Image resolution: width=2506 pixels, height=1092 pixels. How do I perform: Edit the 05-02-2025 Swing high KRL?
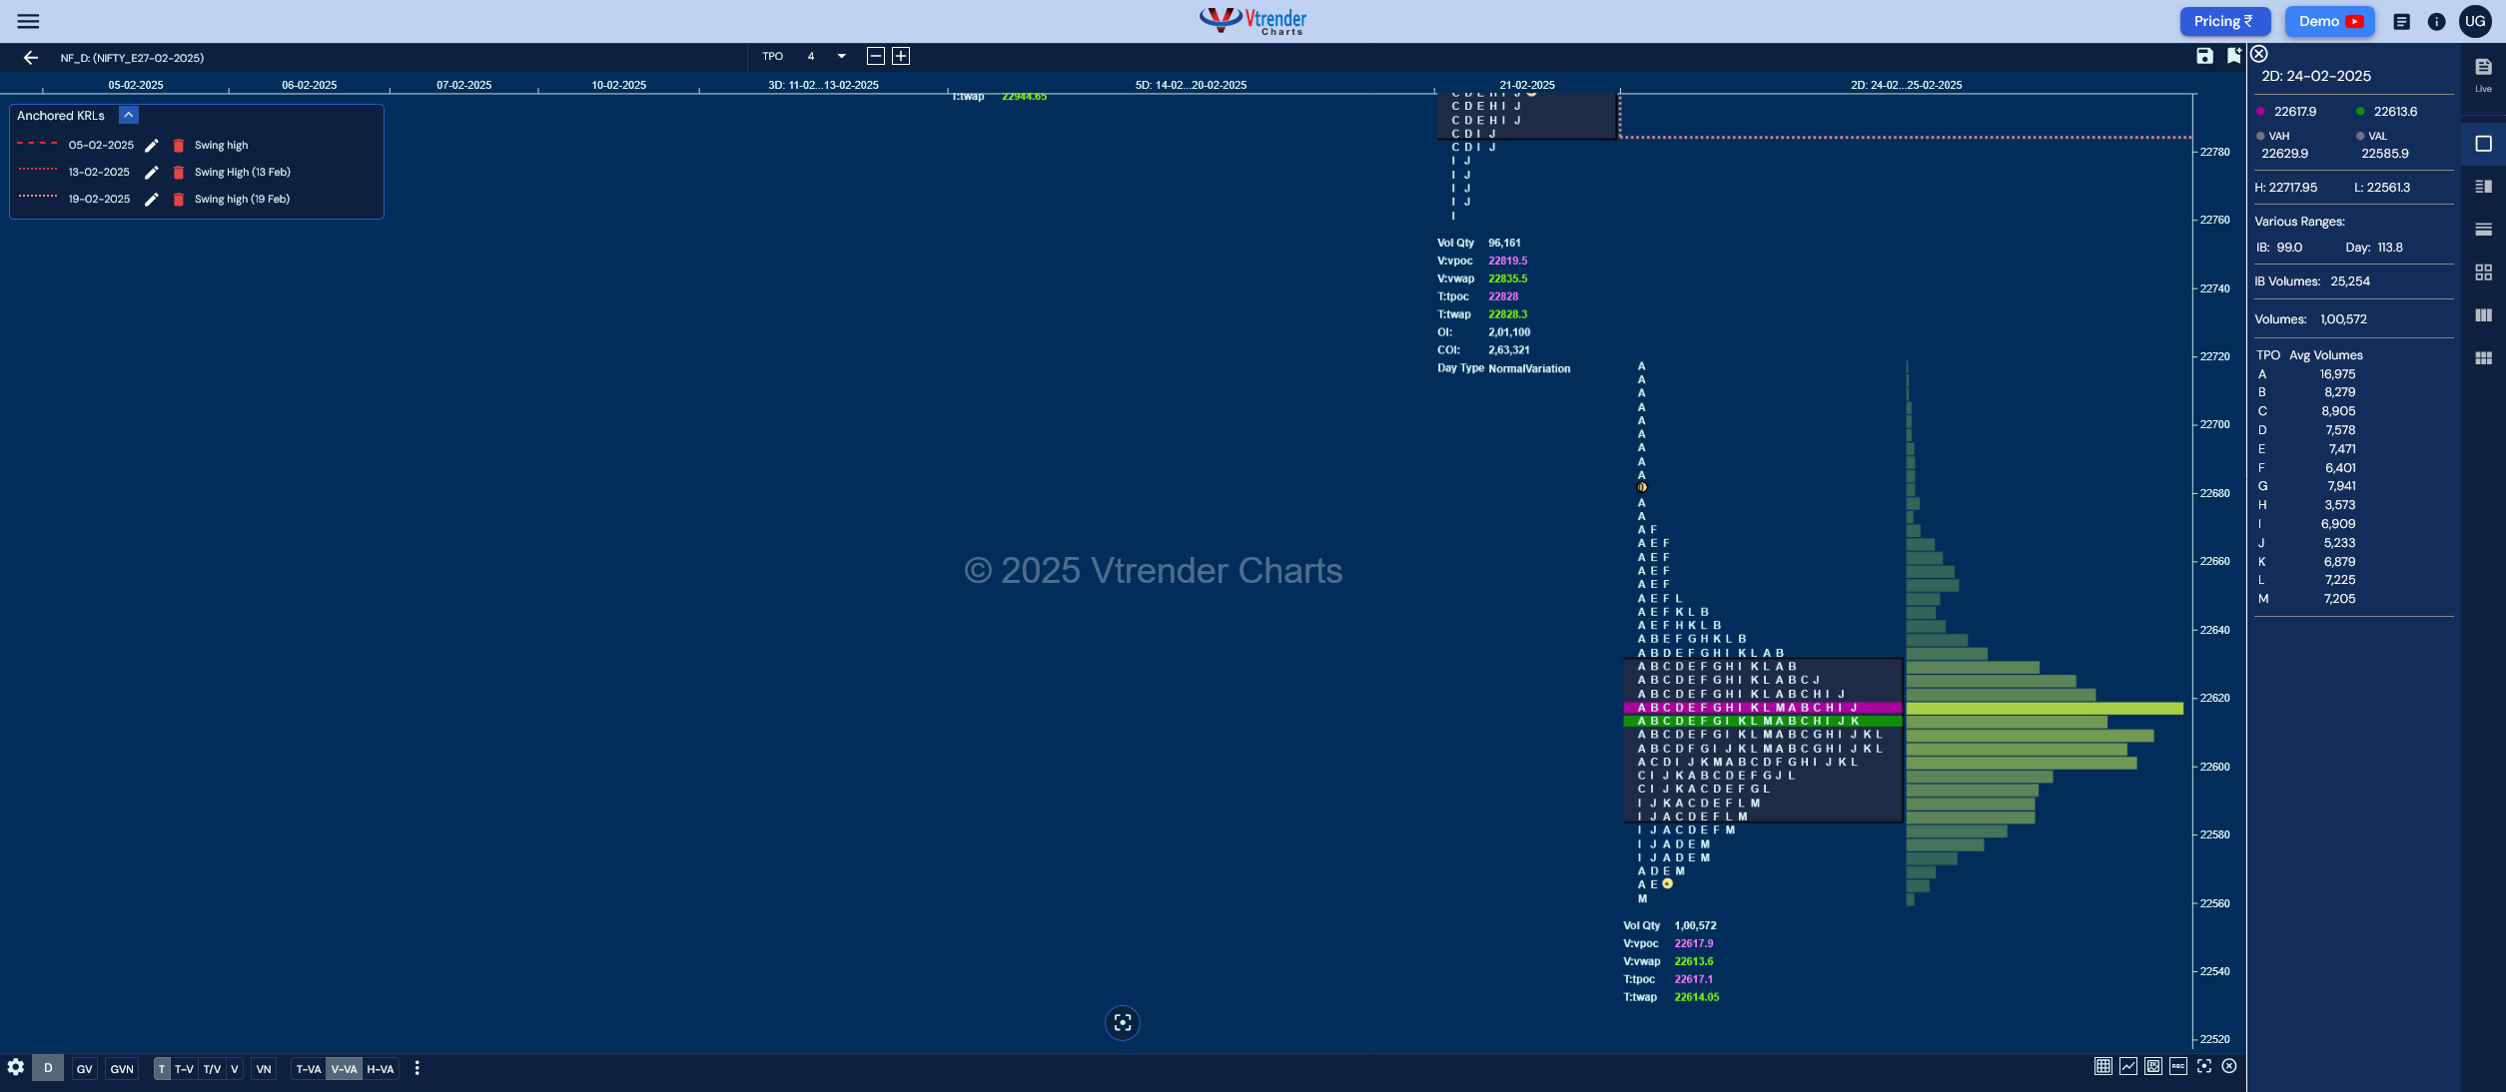tap(152, 146)
